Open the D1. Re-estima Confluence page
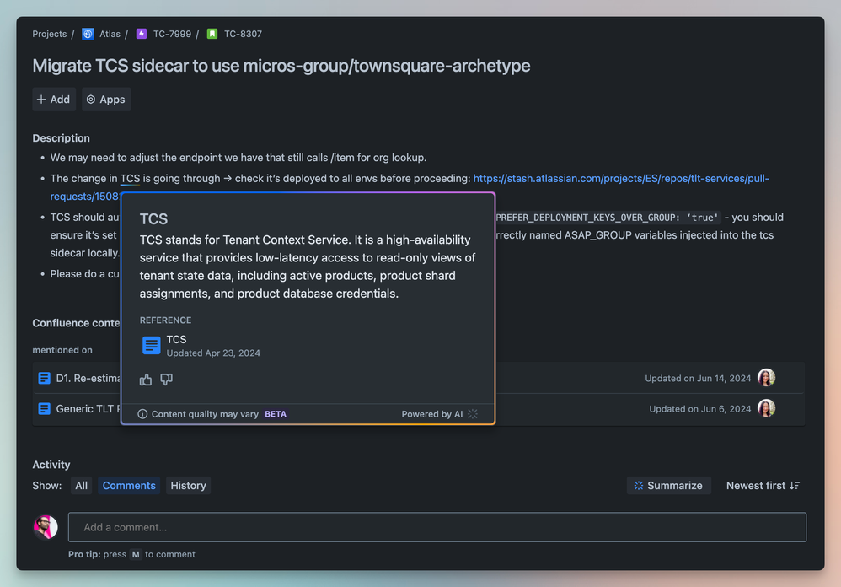The height and width of the screenshot is (587, 841). (x=88, y=379)
